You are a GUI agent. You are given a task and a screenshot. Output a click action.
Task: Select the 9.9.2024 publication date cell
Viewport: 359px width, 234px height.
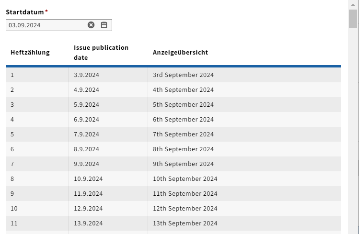click(x=86, y=164)
